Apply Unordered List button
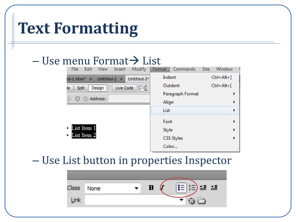296x222 pixels. pos(181,188)
